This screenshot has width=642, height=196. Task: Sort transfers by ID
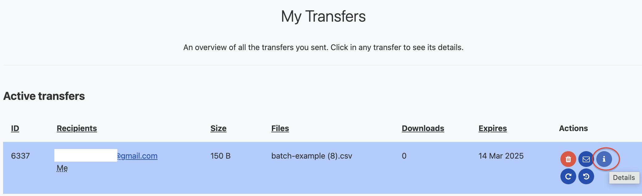tap(15, 128)
